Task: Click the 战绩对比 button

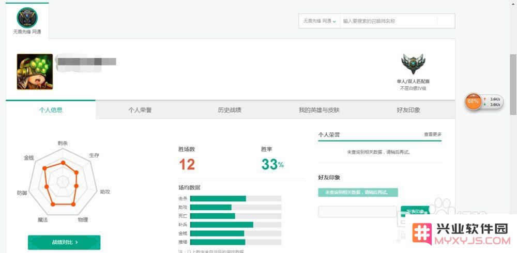Action: pos(64,242)
